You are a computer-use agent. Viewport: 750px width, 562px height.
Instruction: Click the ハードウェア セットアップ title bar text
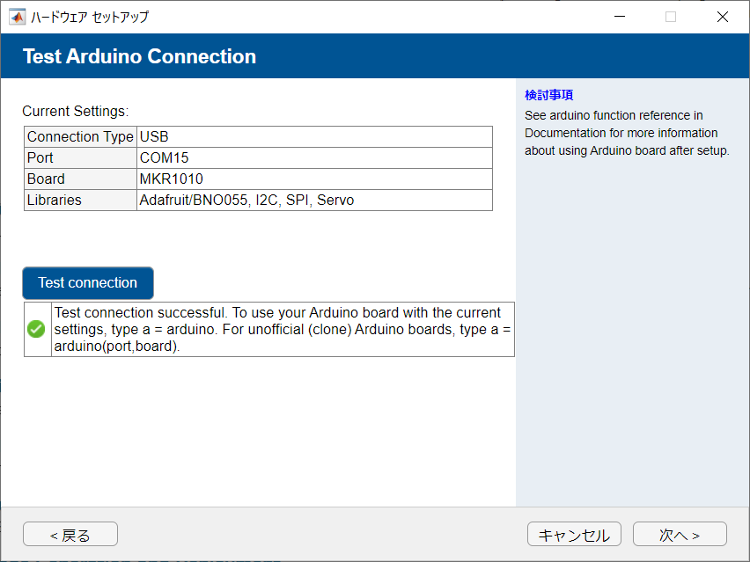[88, 16]
